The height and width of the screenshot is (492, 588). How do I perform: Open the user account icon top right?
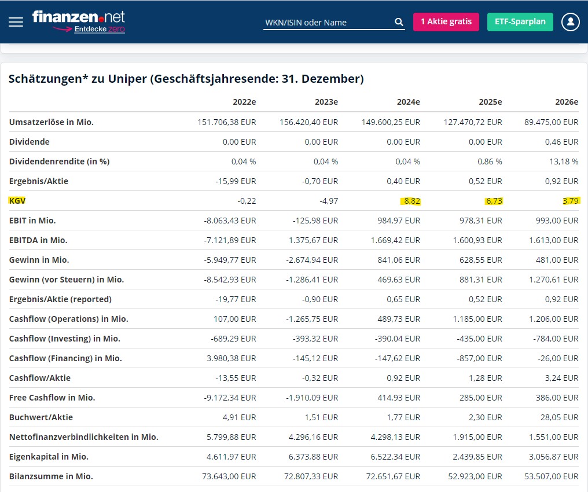570,21
